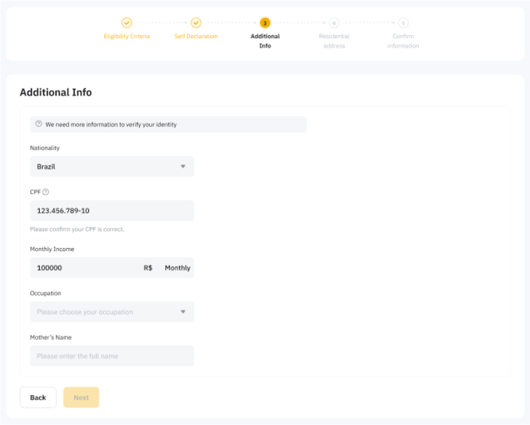
Task: Click the Mother's Name input field
Action: point(111,356)
